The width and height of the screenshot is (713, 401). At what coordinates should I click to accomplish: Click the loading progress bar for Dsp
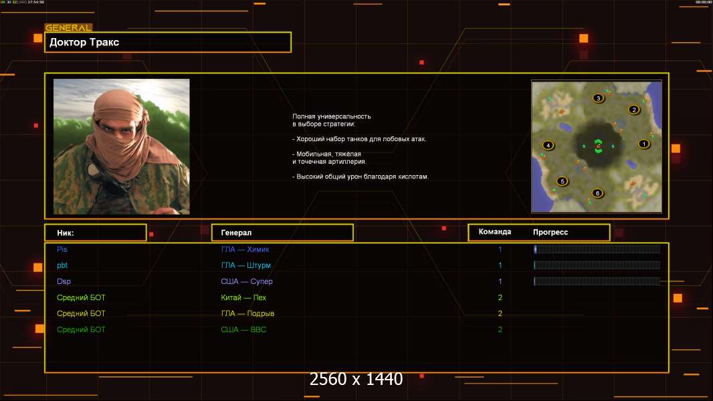click(597, 281)
